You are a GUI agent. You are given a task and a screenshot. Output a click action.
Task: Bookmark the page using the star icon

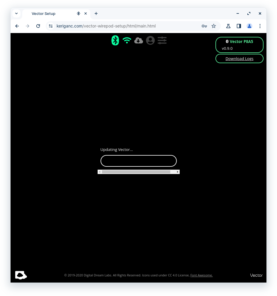214,26
